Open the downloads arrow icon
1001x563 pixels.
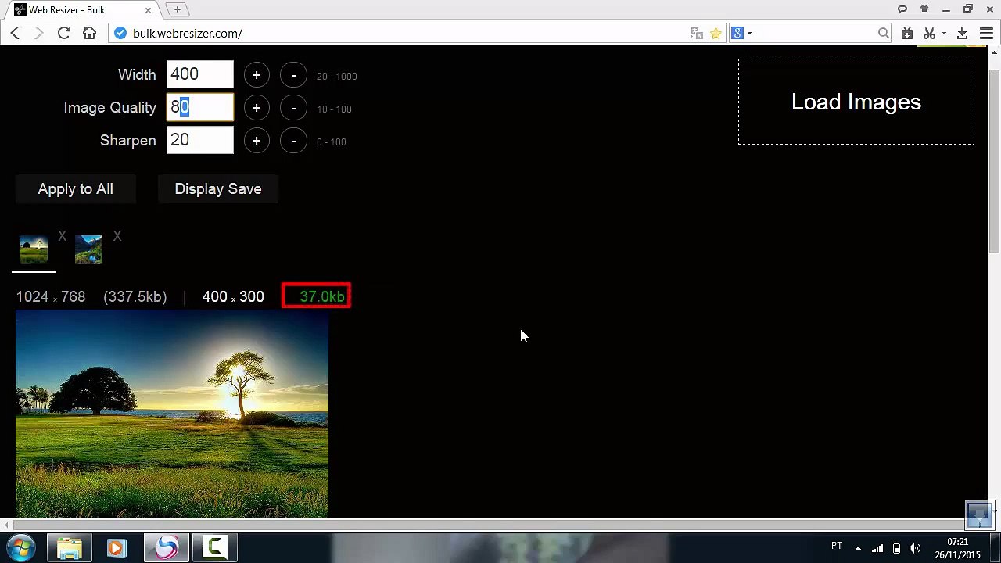(963, 33)
